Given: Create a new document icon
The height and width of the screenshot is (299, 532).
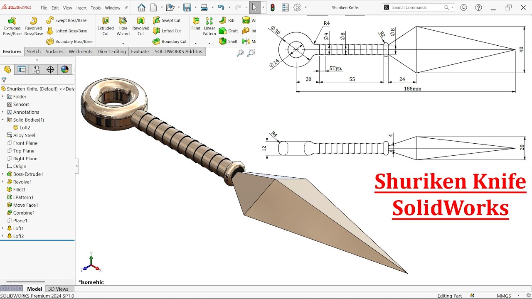Looking at the screenshot, I should click(x=154, y=7).
